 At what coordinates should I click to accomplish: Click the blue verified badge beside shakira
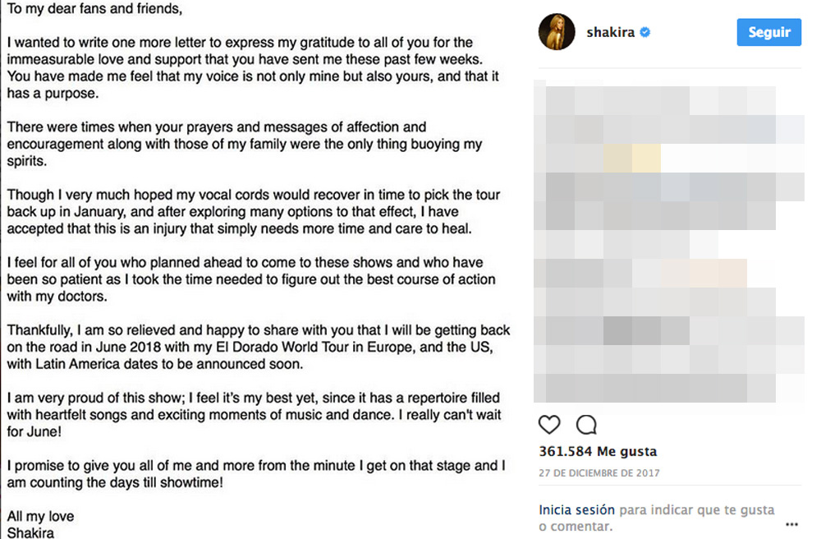click(646, 33)
